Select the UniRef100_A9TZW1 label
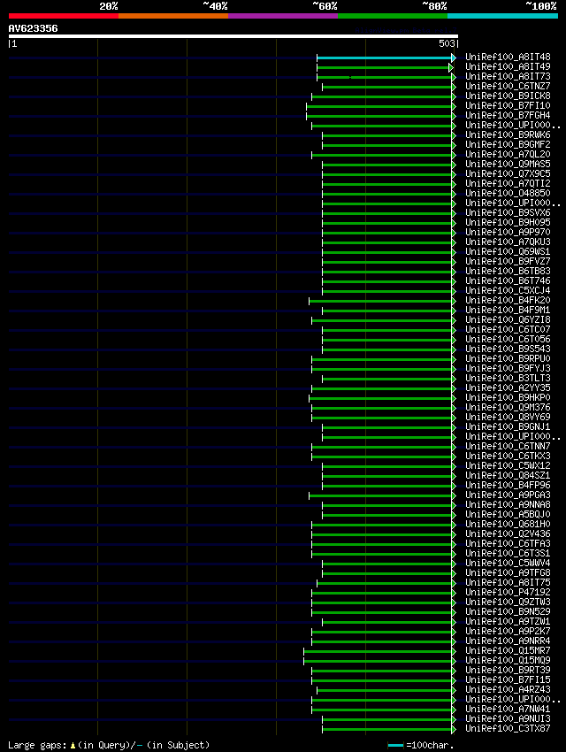Screen dimensions: 566x752 [508, 621]
